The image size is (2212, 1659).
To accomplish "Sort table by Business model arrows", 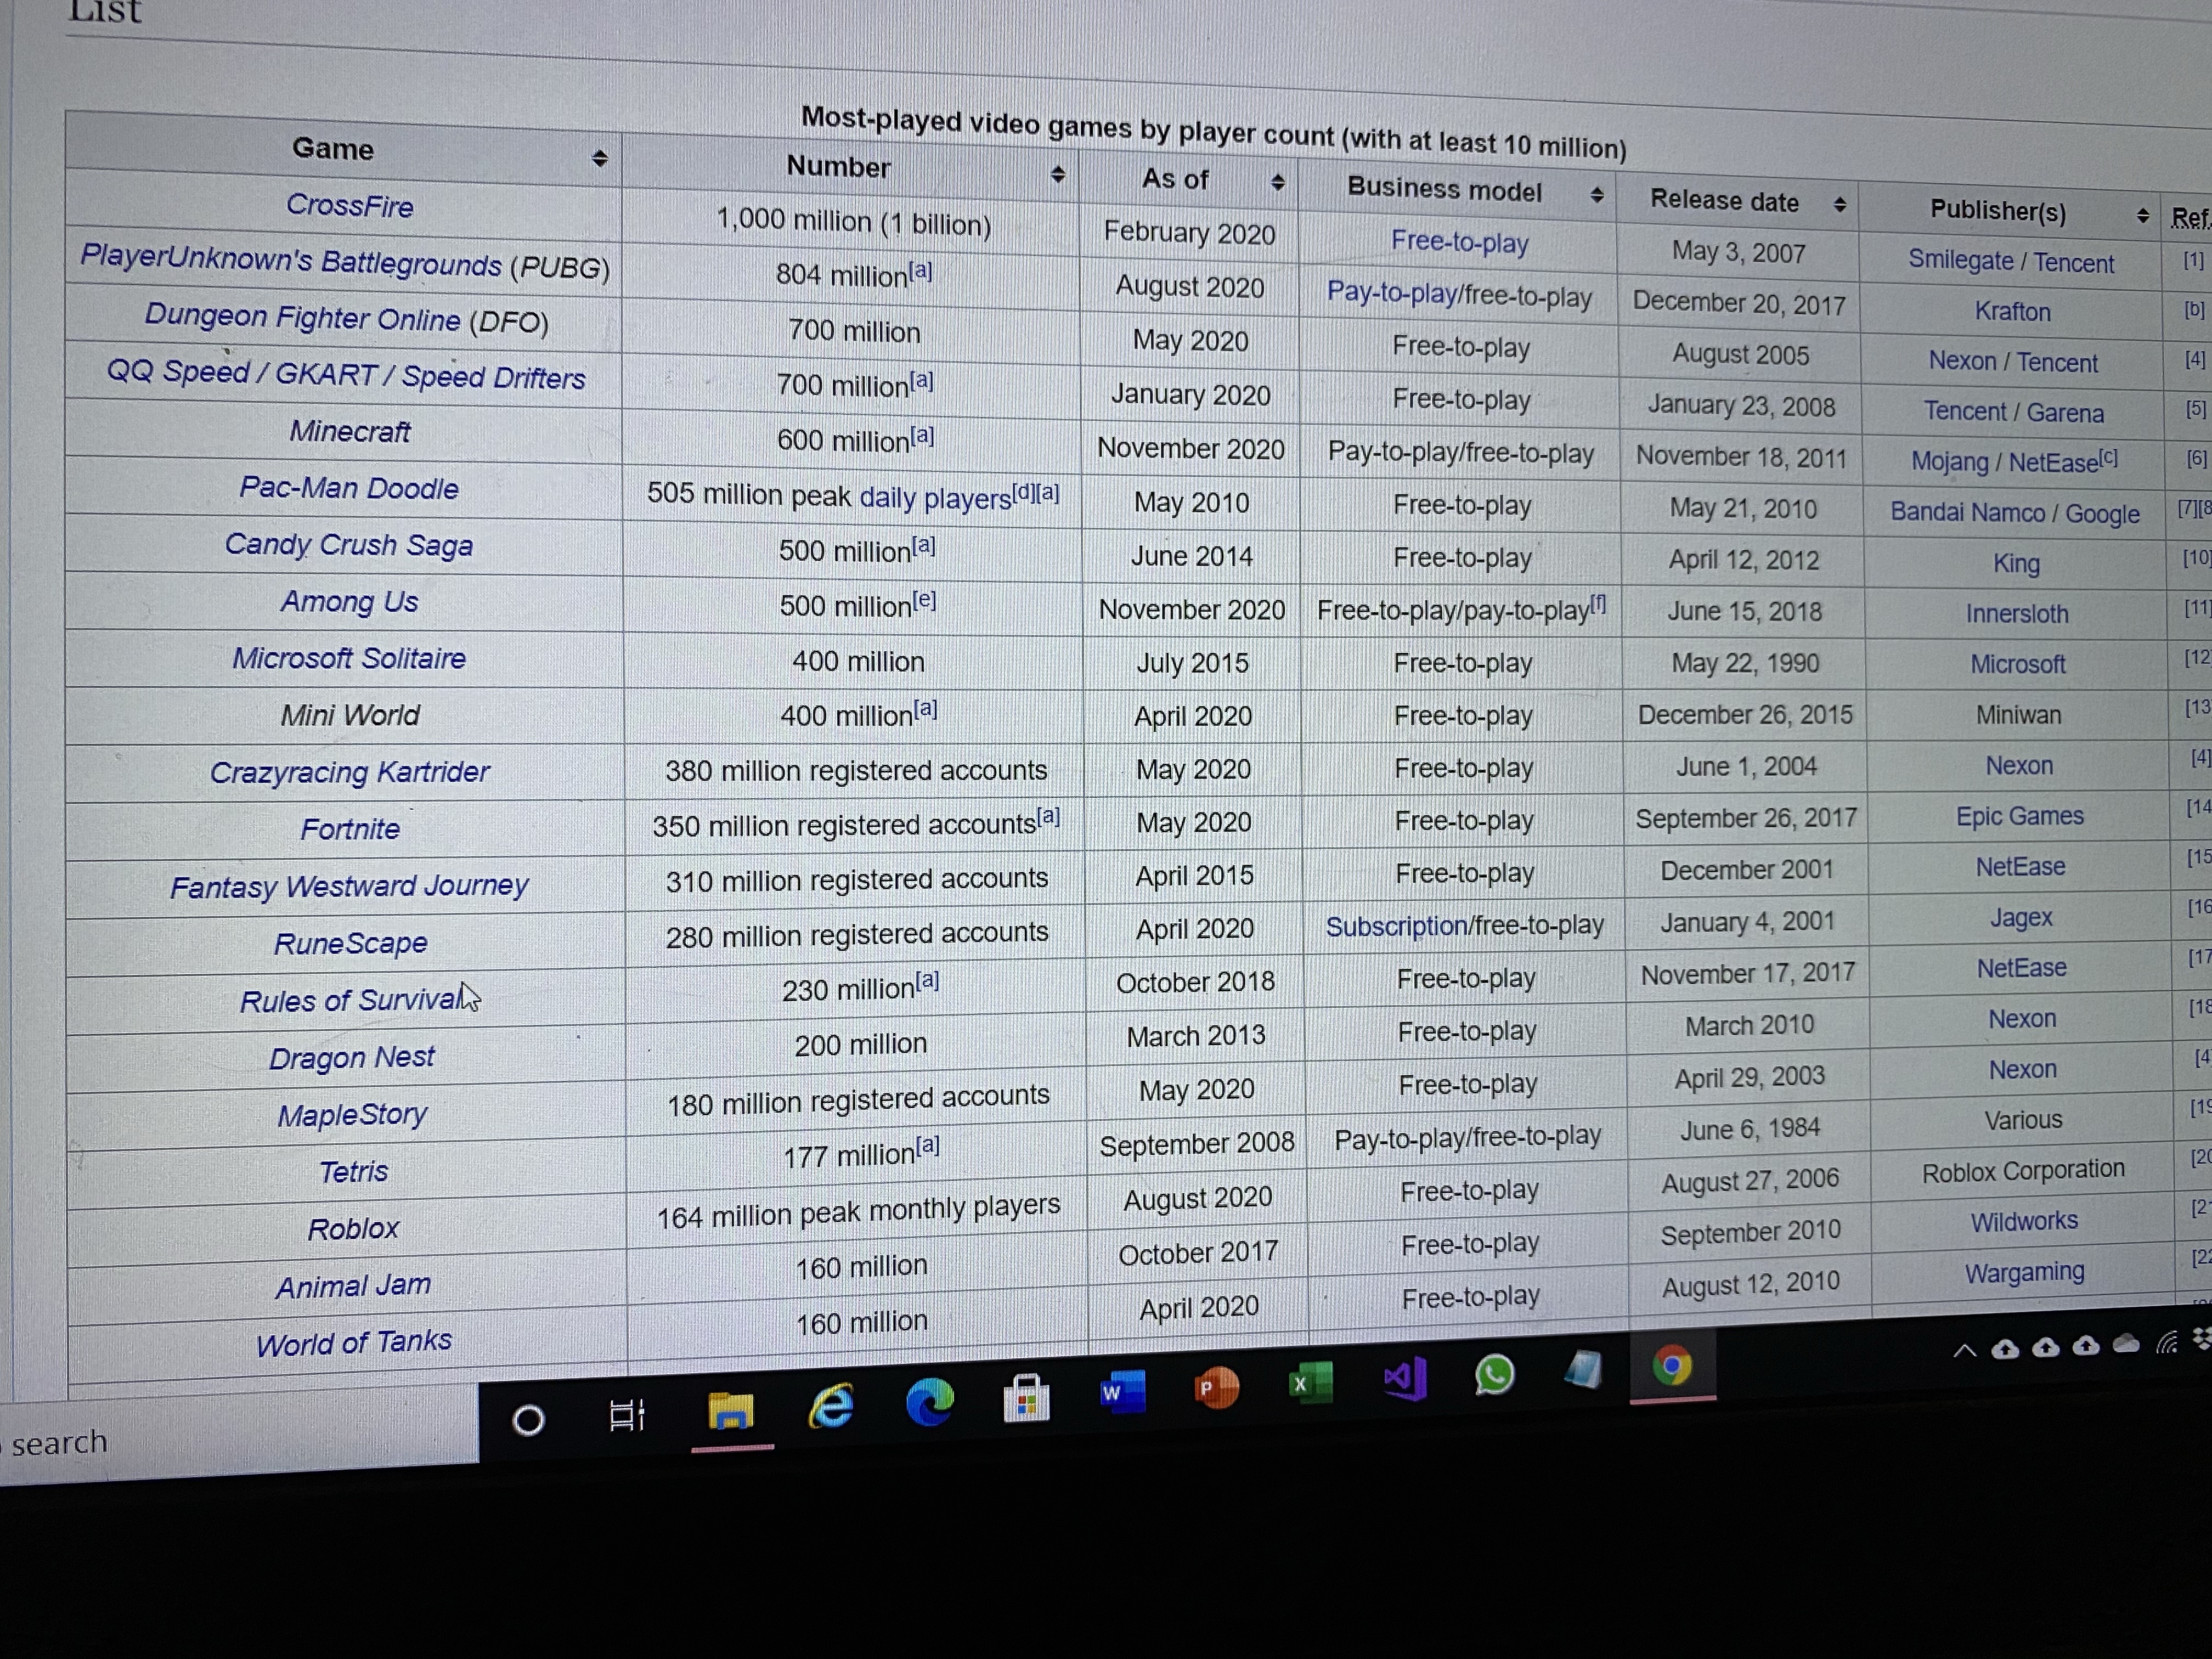I will click(x=1596, y=195).
